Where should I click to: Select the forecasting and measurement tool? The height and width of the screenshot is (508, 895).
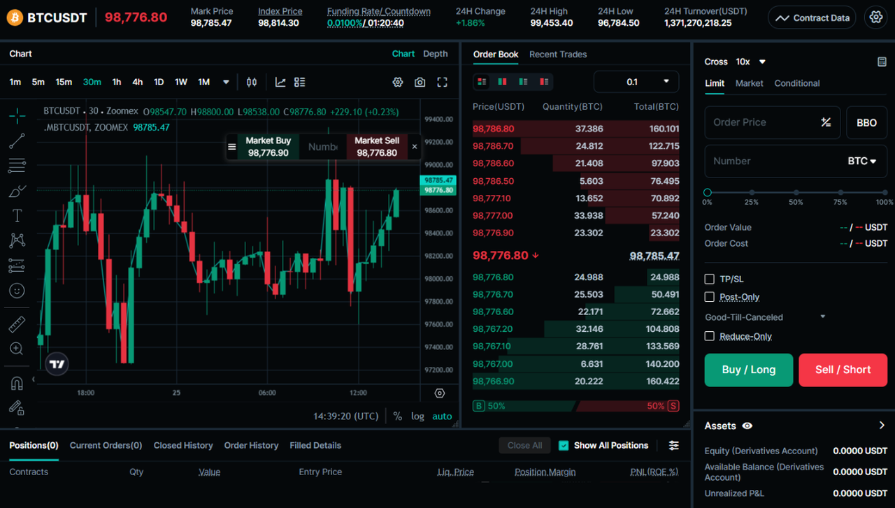(17, 266)
